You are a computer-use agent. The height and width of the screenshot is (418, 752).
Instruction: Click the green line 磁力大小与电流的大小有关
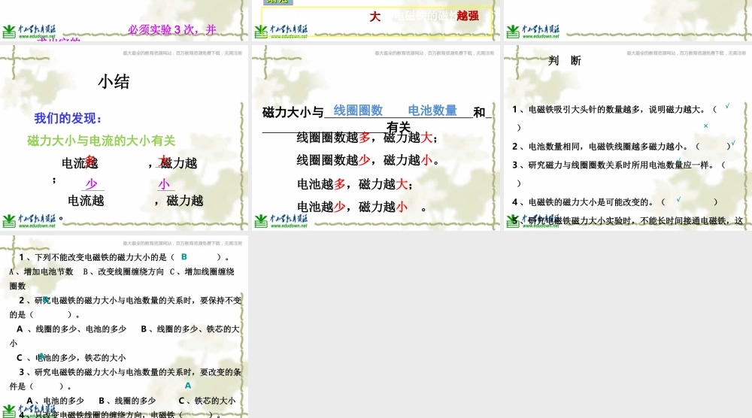pos(102,141)
